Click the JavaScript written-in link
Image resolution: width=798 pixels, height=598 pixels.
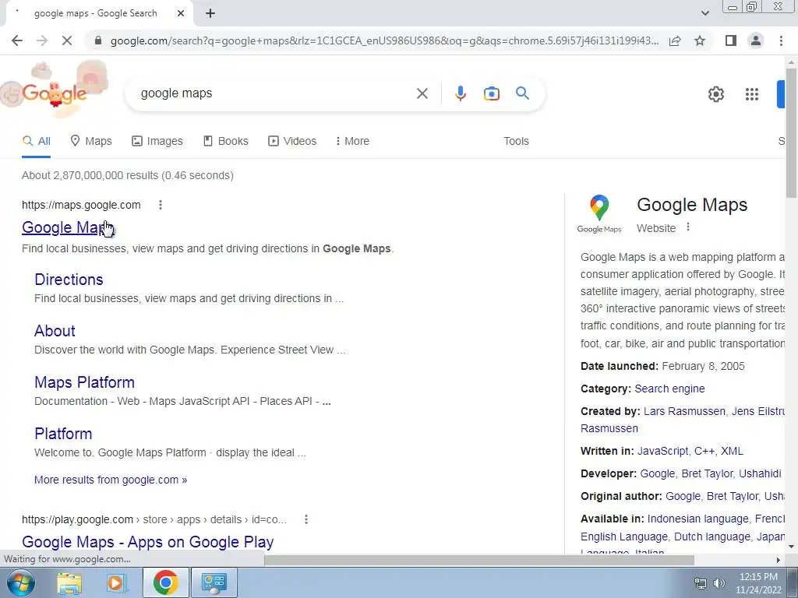pyautogui.click(x=662, y=451)
